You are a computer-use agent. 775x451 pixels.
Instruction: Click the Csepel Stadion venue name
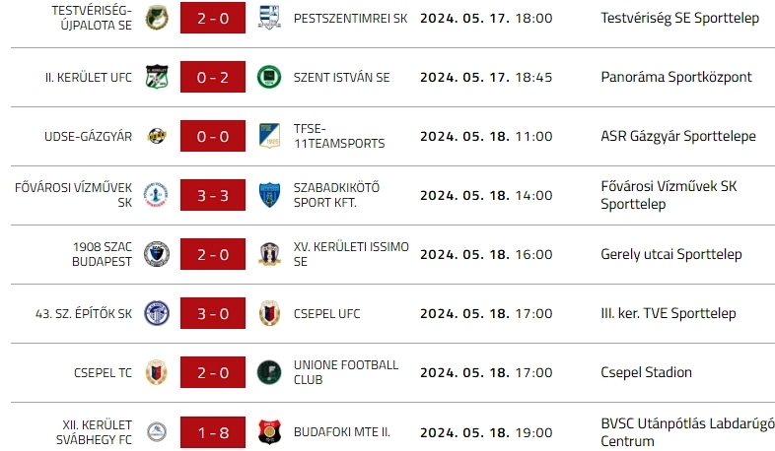point(646,372)
